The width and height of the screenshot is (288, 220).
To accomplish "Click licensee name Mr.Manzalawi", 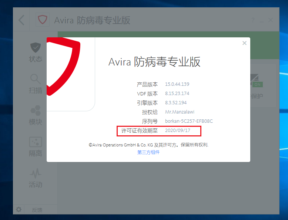I will point(180,112).
